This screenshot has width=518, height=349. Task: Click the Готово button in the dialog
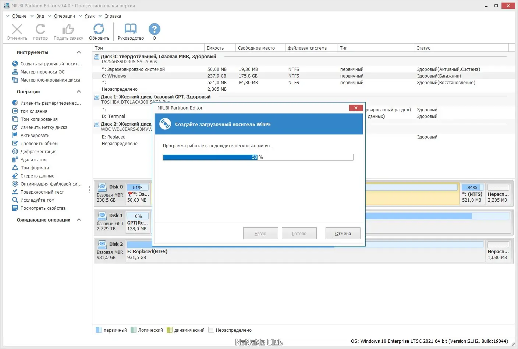299,233
